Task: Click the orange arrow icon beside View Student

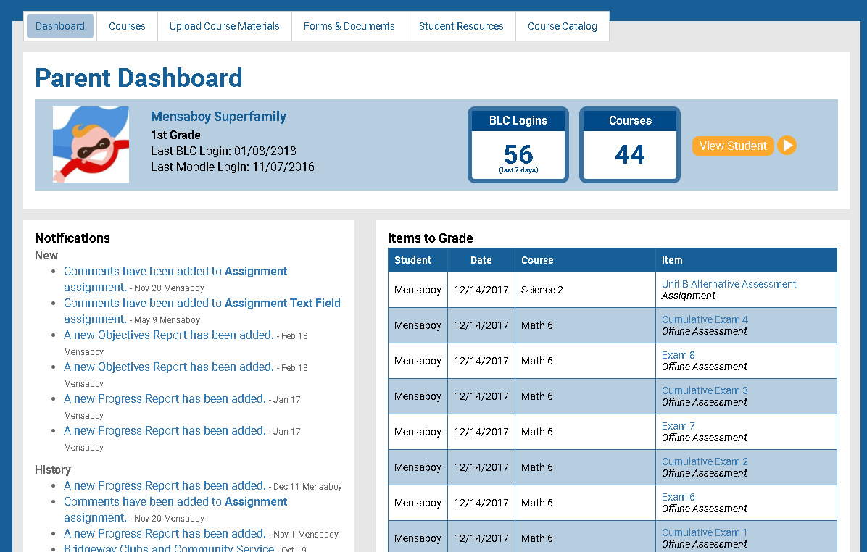Action: (x=787, y=146)
